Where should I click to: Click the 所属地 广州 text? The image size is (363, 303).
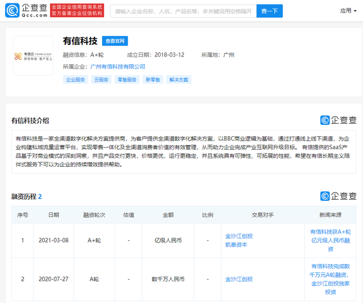pyautogui.click(x=218, y=55)
